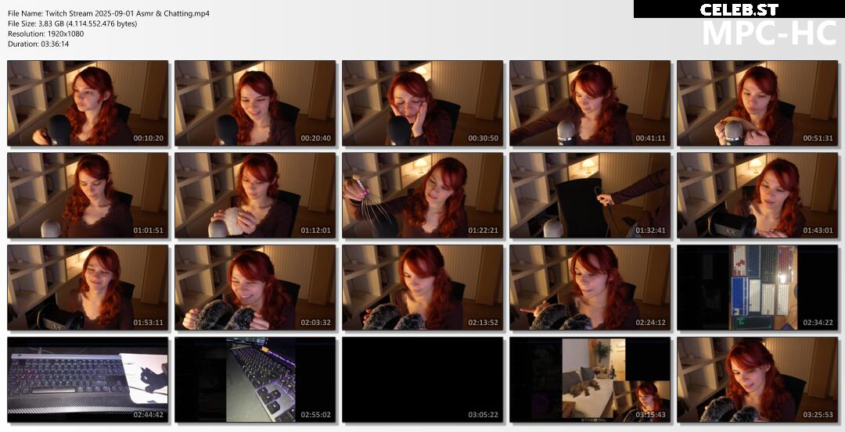Select the empty chair frame at 01:32:41
Image resolution: width=845 pixels, height=432 pixels.
(x=590, y=195)
